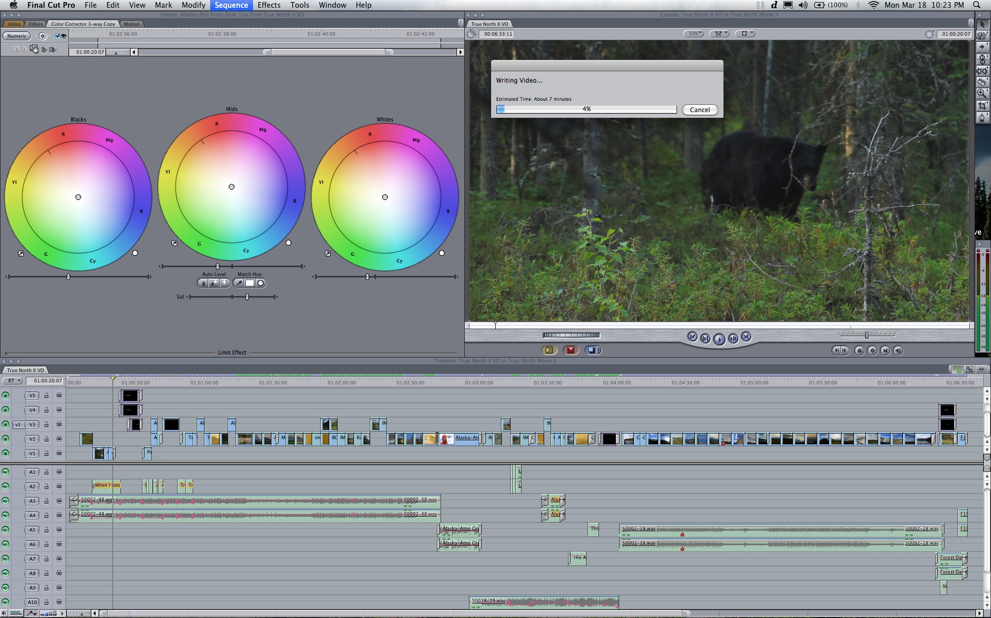Toggle linked selection in the timeline
Viewport: 991px width, 618px height.
[x=970, y=369]
